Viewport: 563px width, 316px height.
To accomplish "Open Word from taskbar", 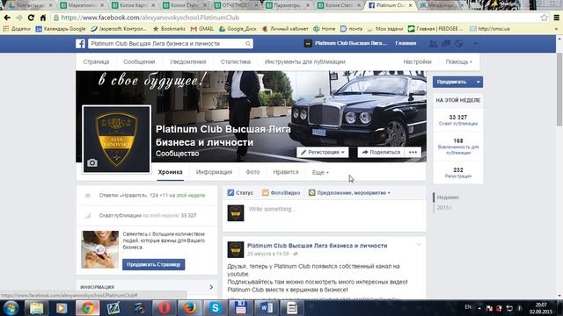I will (x=267, y=308).
